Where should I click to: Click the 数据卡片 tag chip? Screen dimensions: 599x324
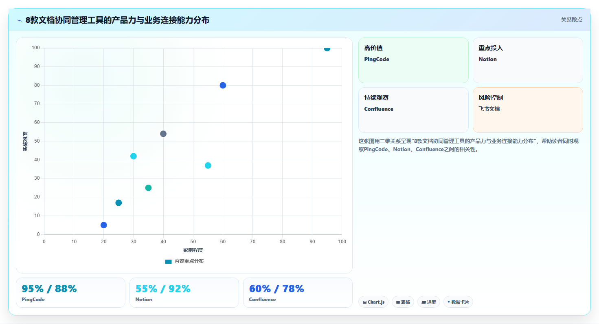458,302
